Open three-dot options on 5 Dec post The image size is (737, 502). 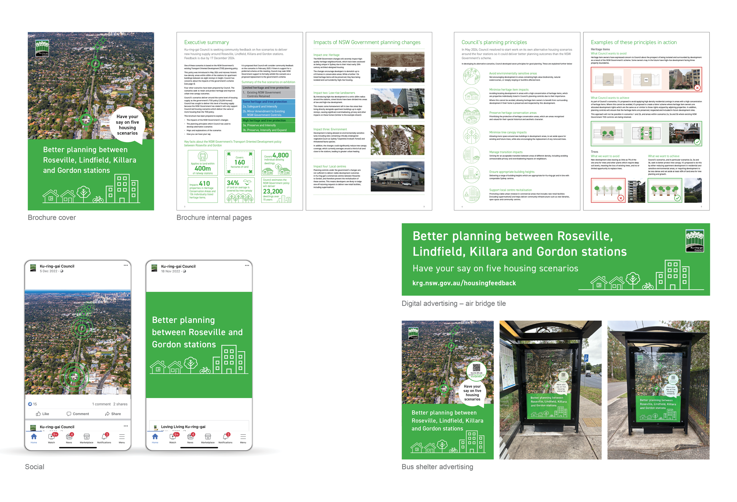(126, 265)
